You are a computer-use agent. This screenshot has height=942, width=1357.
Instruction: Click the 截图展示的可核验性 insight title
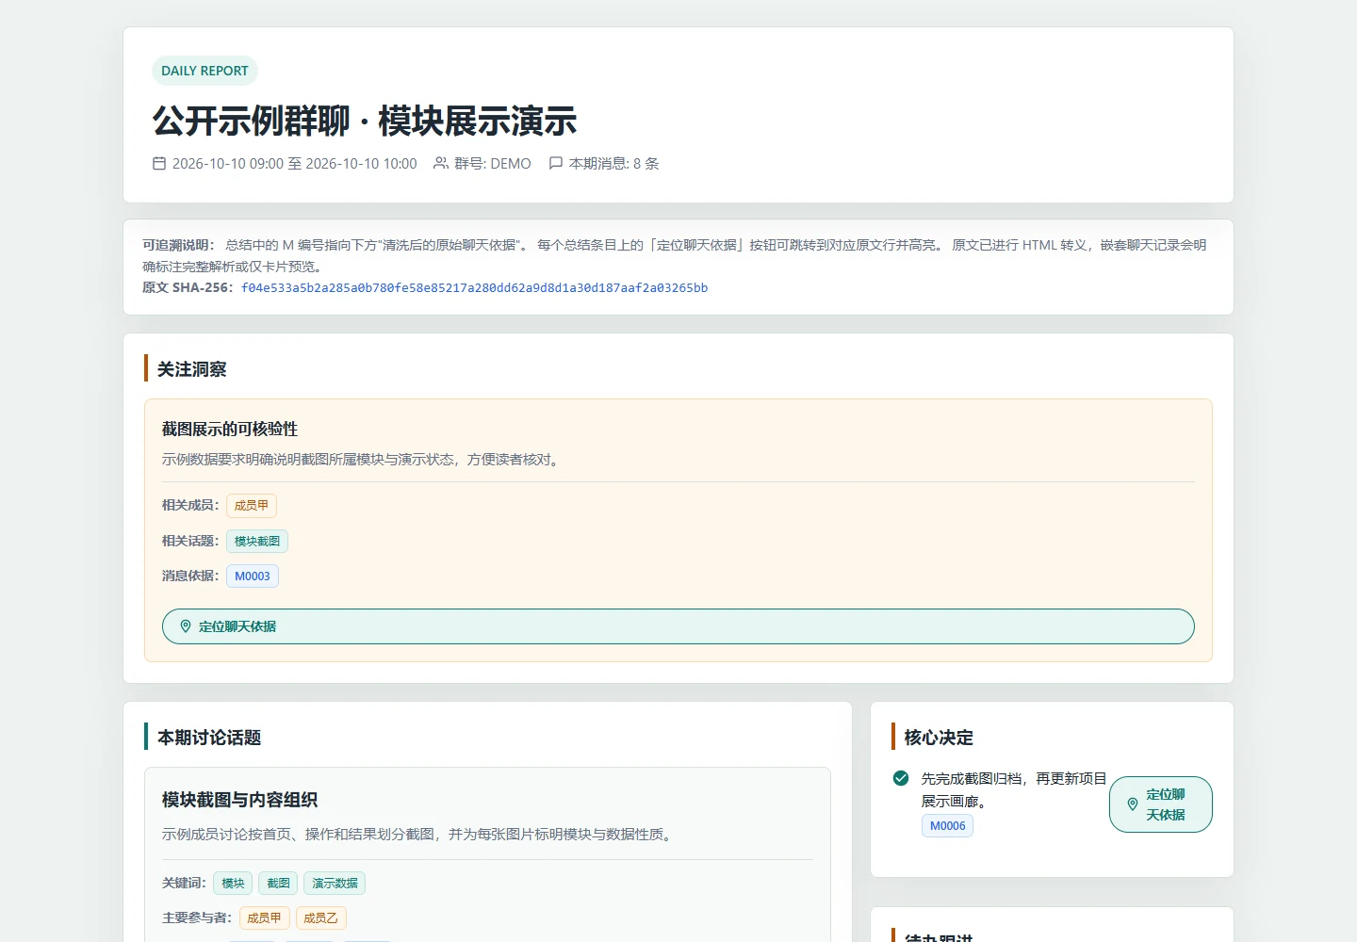click(x=230, y=430)
